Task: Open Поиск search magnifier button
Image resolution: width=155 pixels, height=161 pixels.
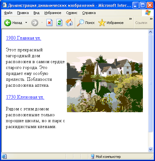Action: pos(86,23)
